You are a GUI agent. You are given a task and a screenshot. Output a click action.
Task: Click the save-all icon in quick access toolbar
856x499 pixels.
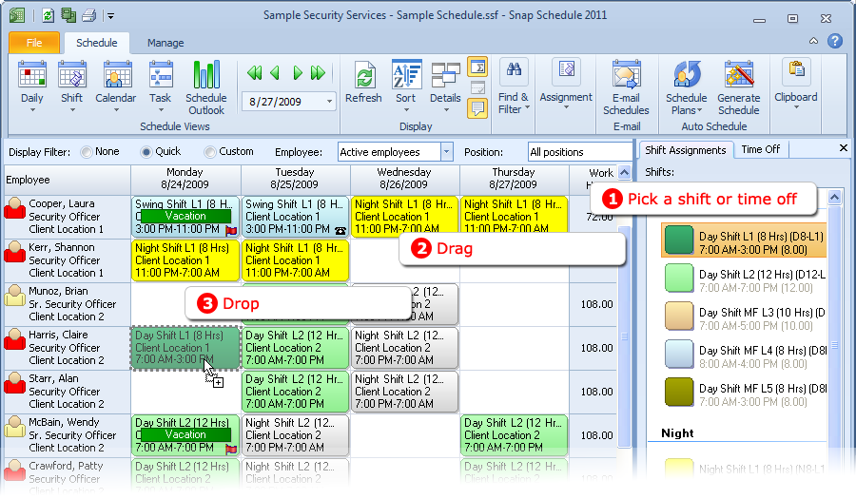click(x=68, y=15)
